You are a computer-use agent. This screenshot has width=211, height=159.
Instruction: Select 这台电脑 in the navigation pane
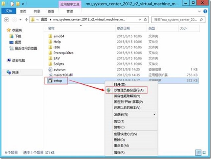[19, 60]
